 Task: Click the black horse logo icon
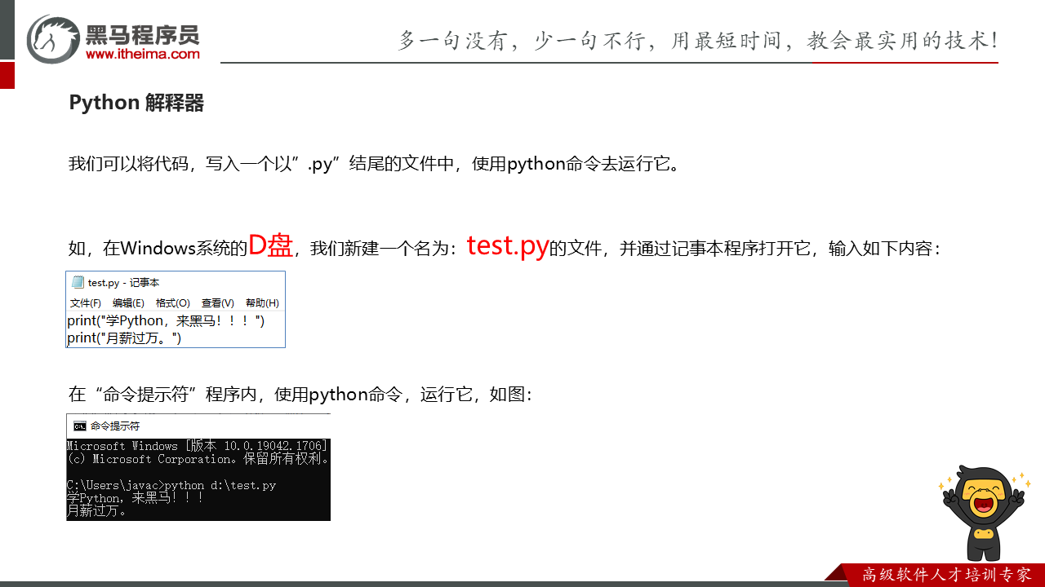pyautogui.click(x=54, y=38)
